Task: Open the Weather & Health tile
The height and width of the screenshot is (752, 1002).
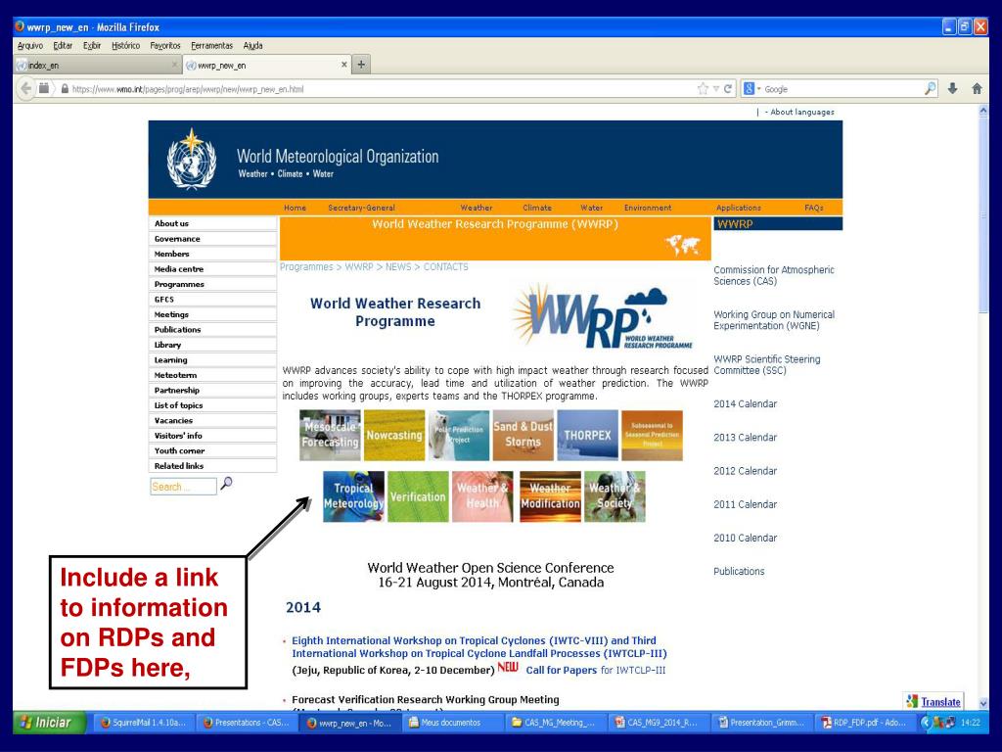Action: pos(482,496)
